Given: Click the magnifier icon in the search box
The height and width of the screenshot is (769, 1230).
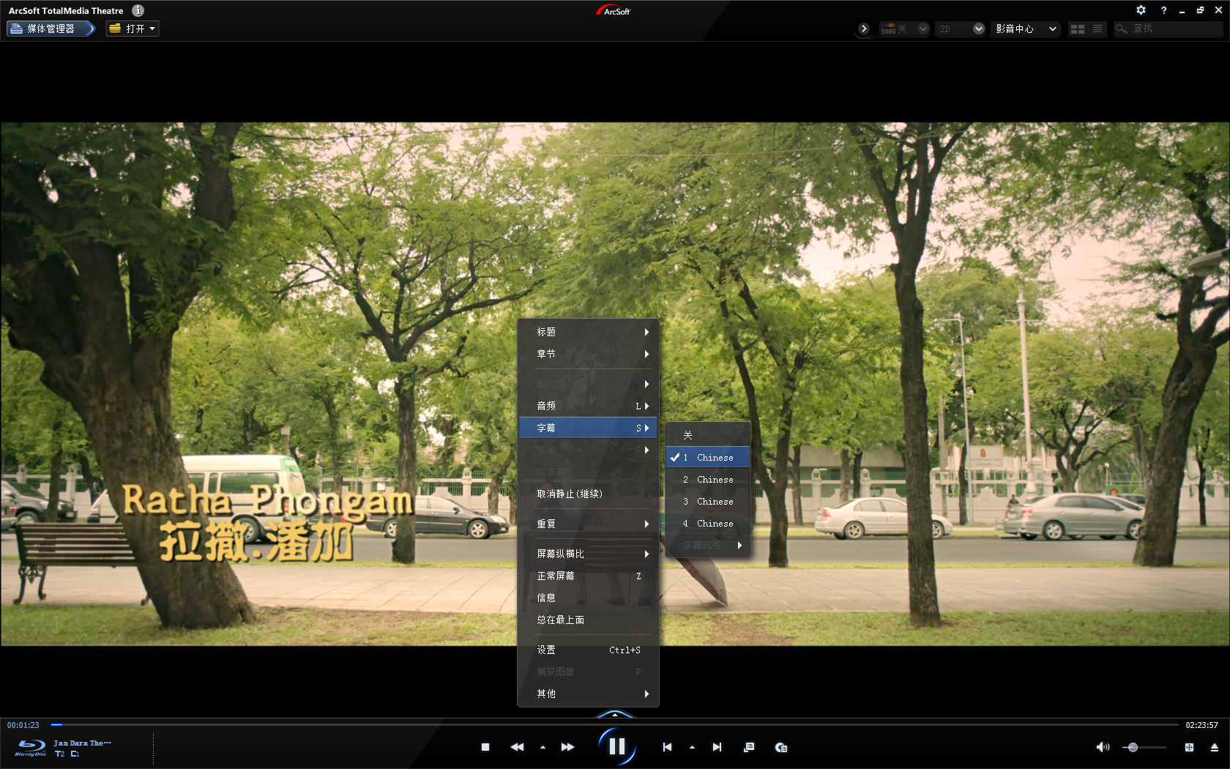Looking at the screenshot, I should tap(1121, 29).
